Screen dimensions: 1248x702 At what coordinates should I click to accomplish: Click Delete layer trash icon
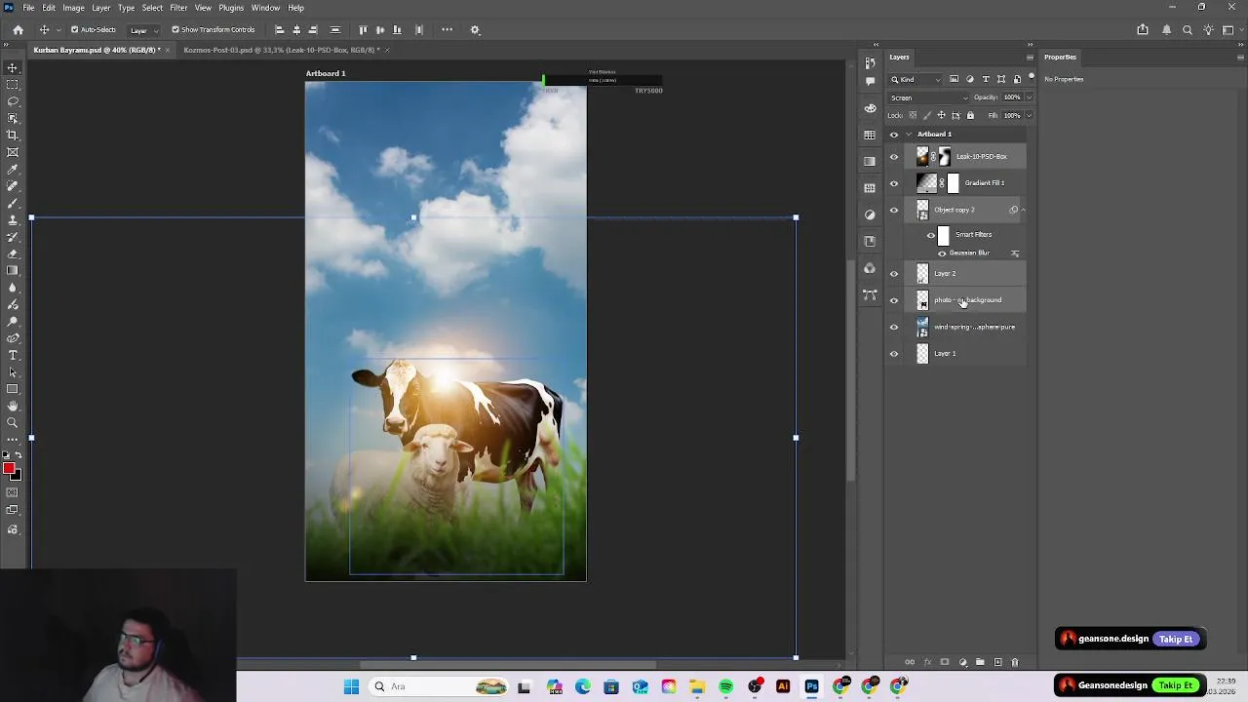click(x=1015, y=662)
